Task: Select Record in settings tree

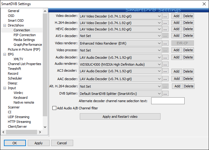Action: [13, 73]
